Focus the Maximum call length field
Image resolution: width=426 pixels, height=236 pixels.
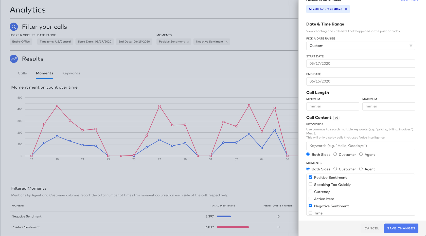click(x=389, y=106)
